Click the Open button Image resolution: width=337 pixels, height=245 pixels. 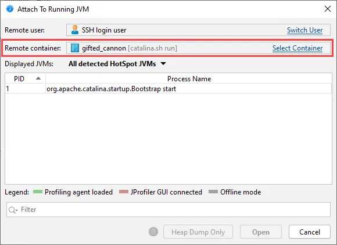point(261,232)
